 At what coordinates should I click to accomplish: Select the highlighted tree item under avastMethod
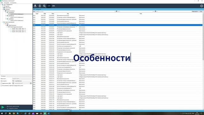[x=17, y=14]
